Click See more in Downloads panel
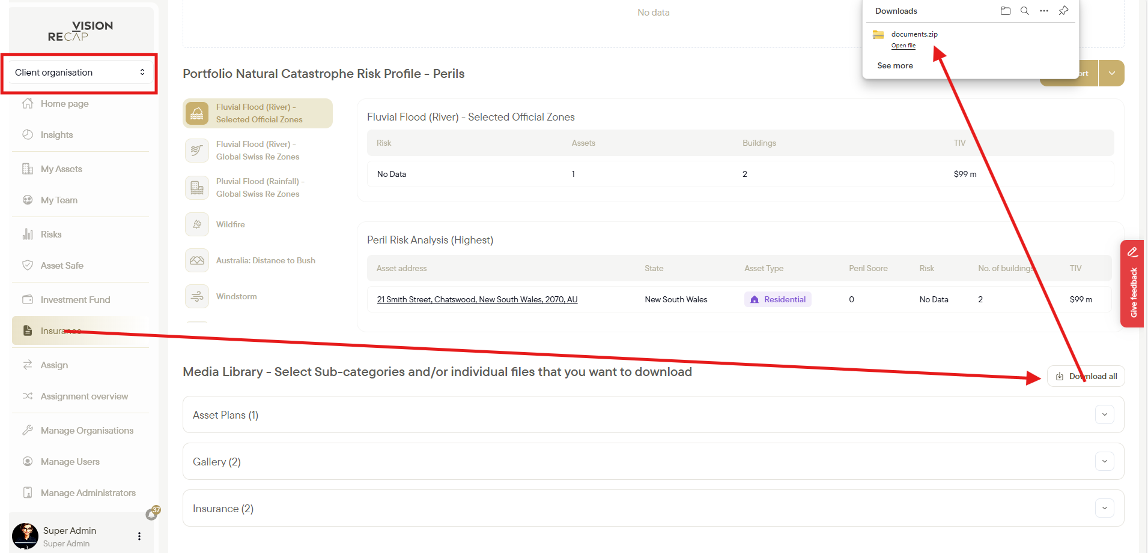 895,66
